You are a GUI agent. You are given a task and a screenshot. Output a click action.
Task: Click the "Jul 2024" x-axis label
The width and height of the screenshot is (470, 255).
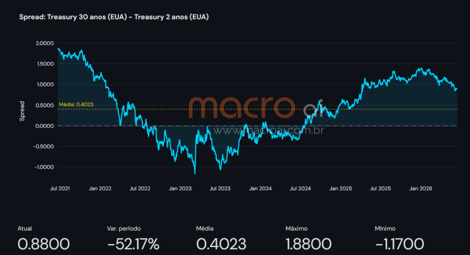[x=300, y=188]
